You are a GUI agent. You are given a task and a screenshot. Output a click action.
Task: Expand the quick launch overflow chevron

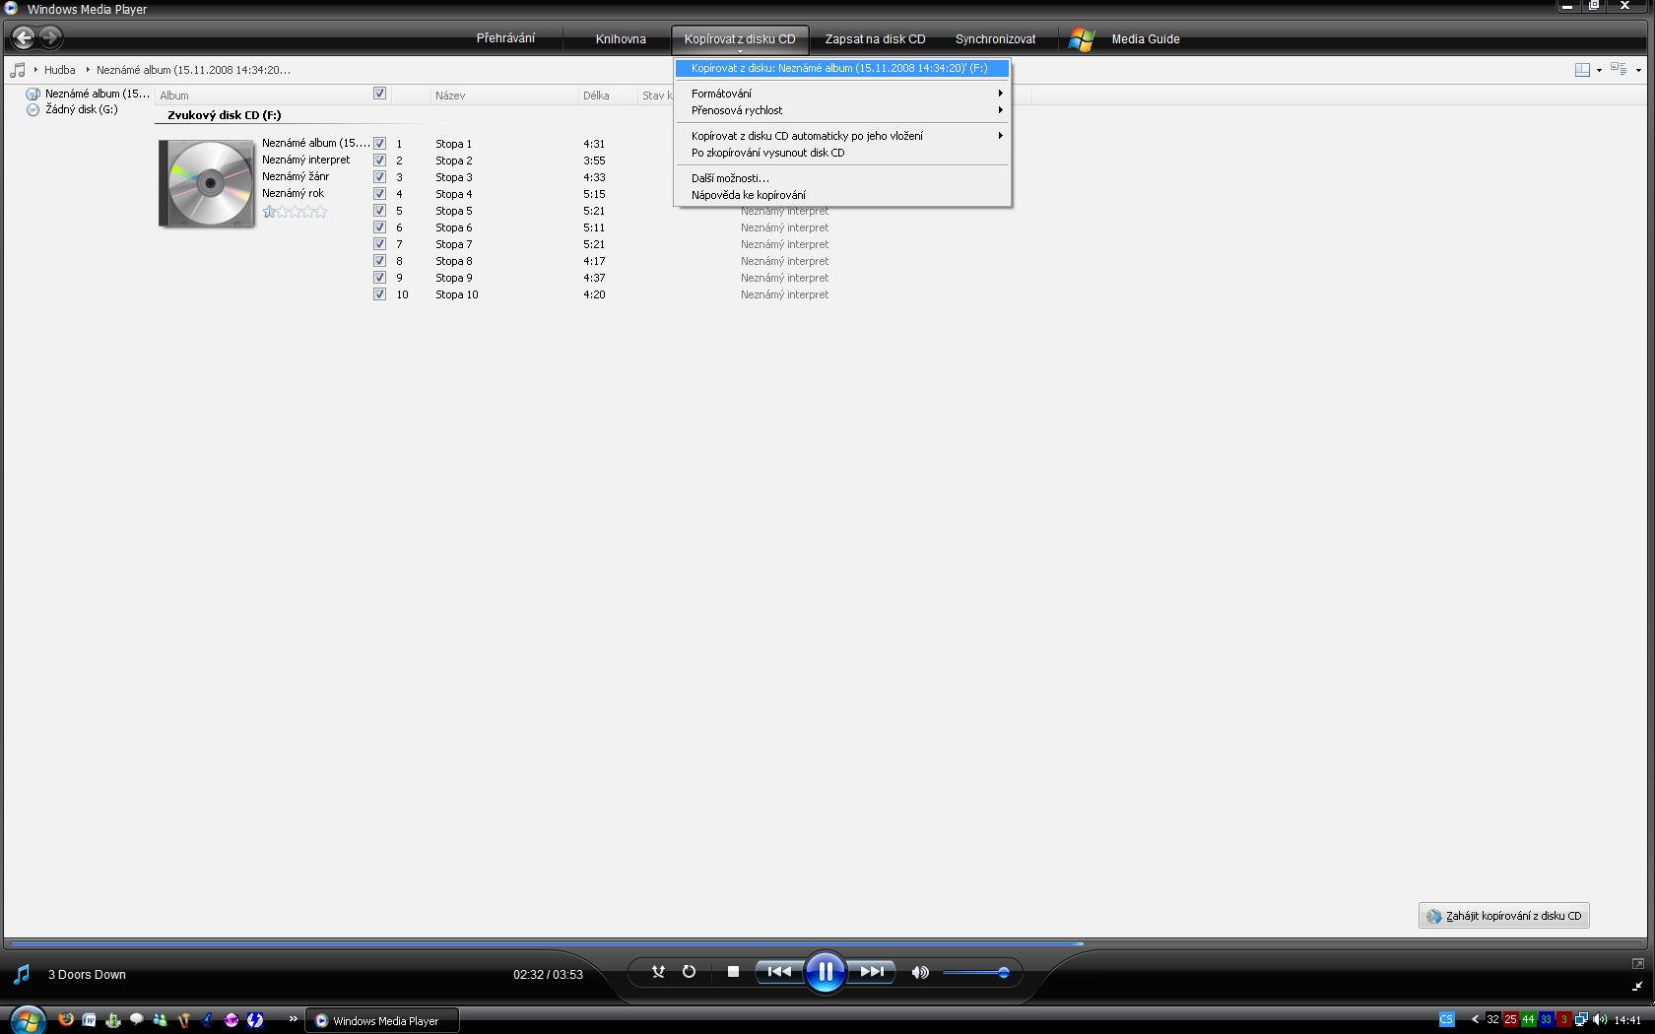[293, 1019]
